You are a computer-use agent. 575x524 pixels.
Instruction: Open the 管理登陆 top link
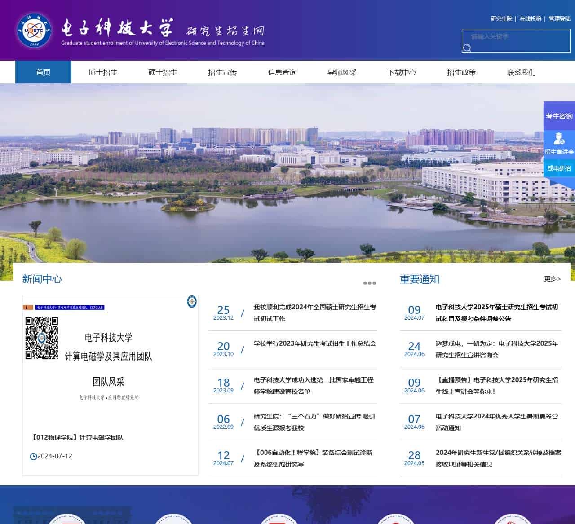click(x=560, y=19)
